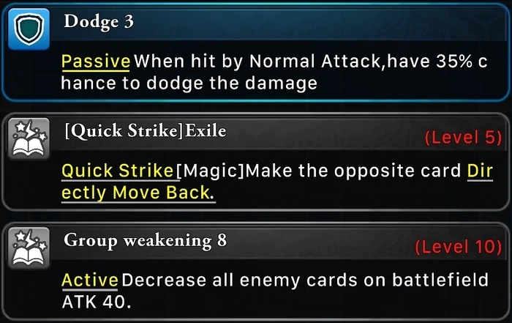Click the Group weakening 8 spellbook icon

pos(29,248)
